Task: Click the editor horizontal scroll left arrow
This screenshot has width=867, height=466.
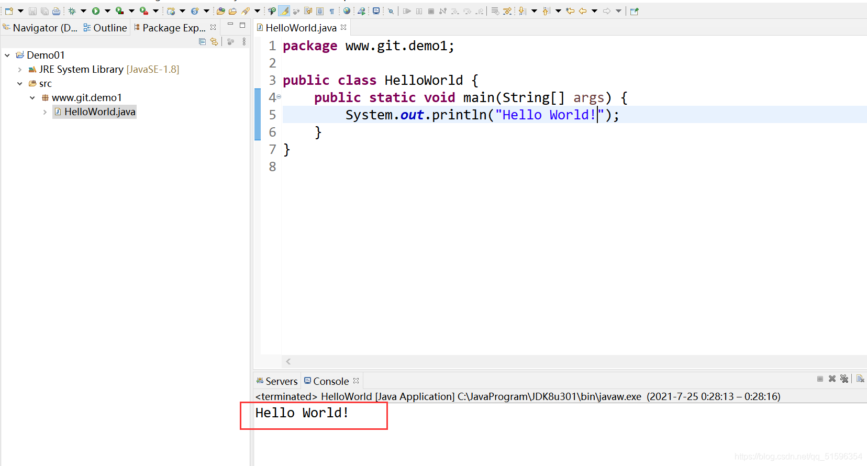Action: pyautogui.click(x=288, y=361)
